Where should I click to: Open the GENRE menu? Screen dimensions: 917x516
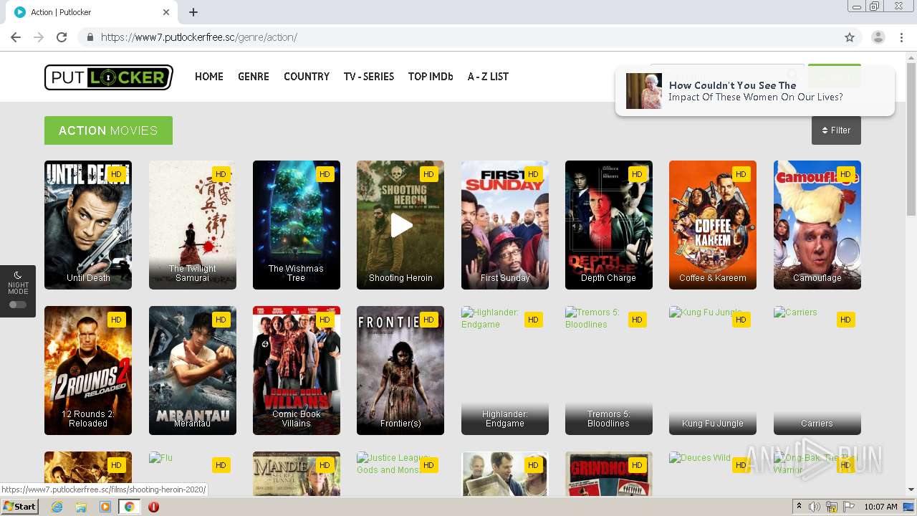click(254, 77)
